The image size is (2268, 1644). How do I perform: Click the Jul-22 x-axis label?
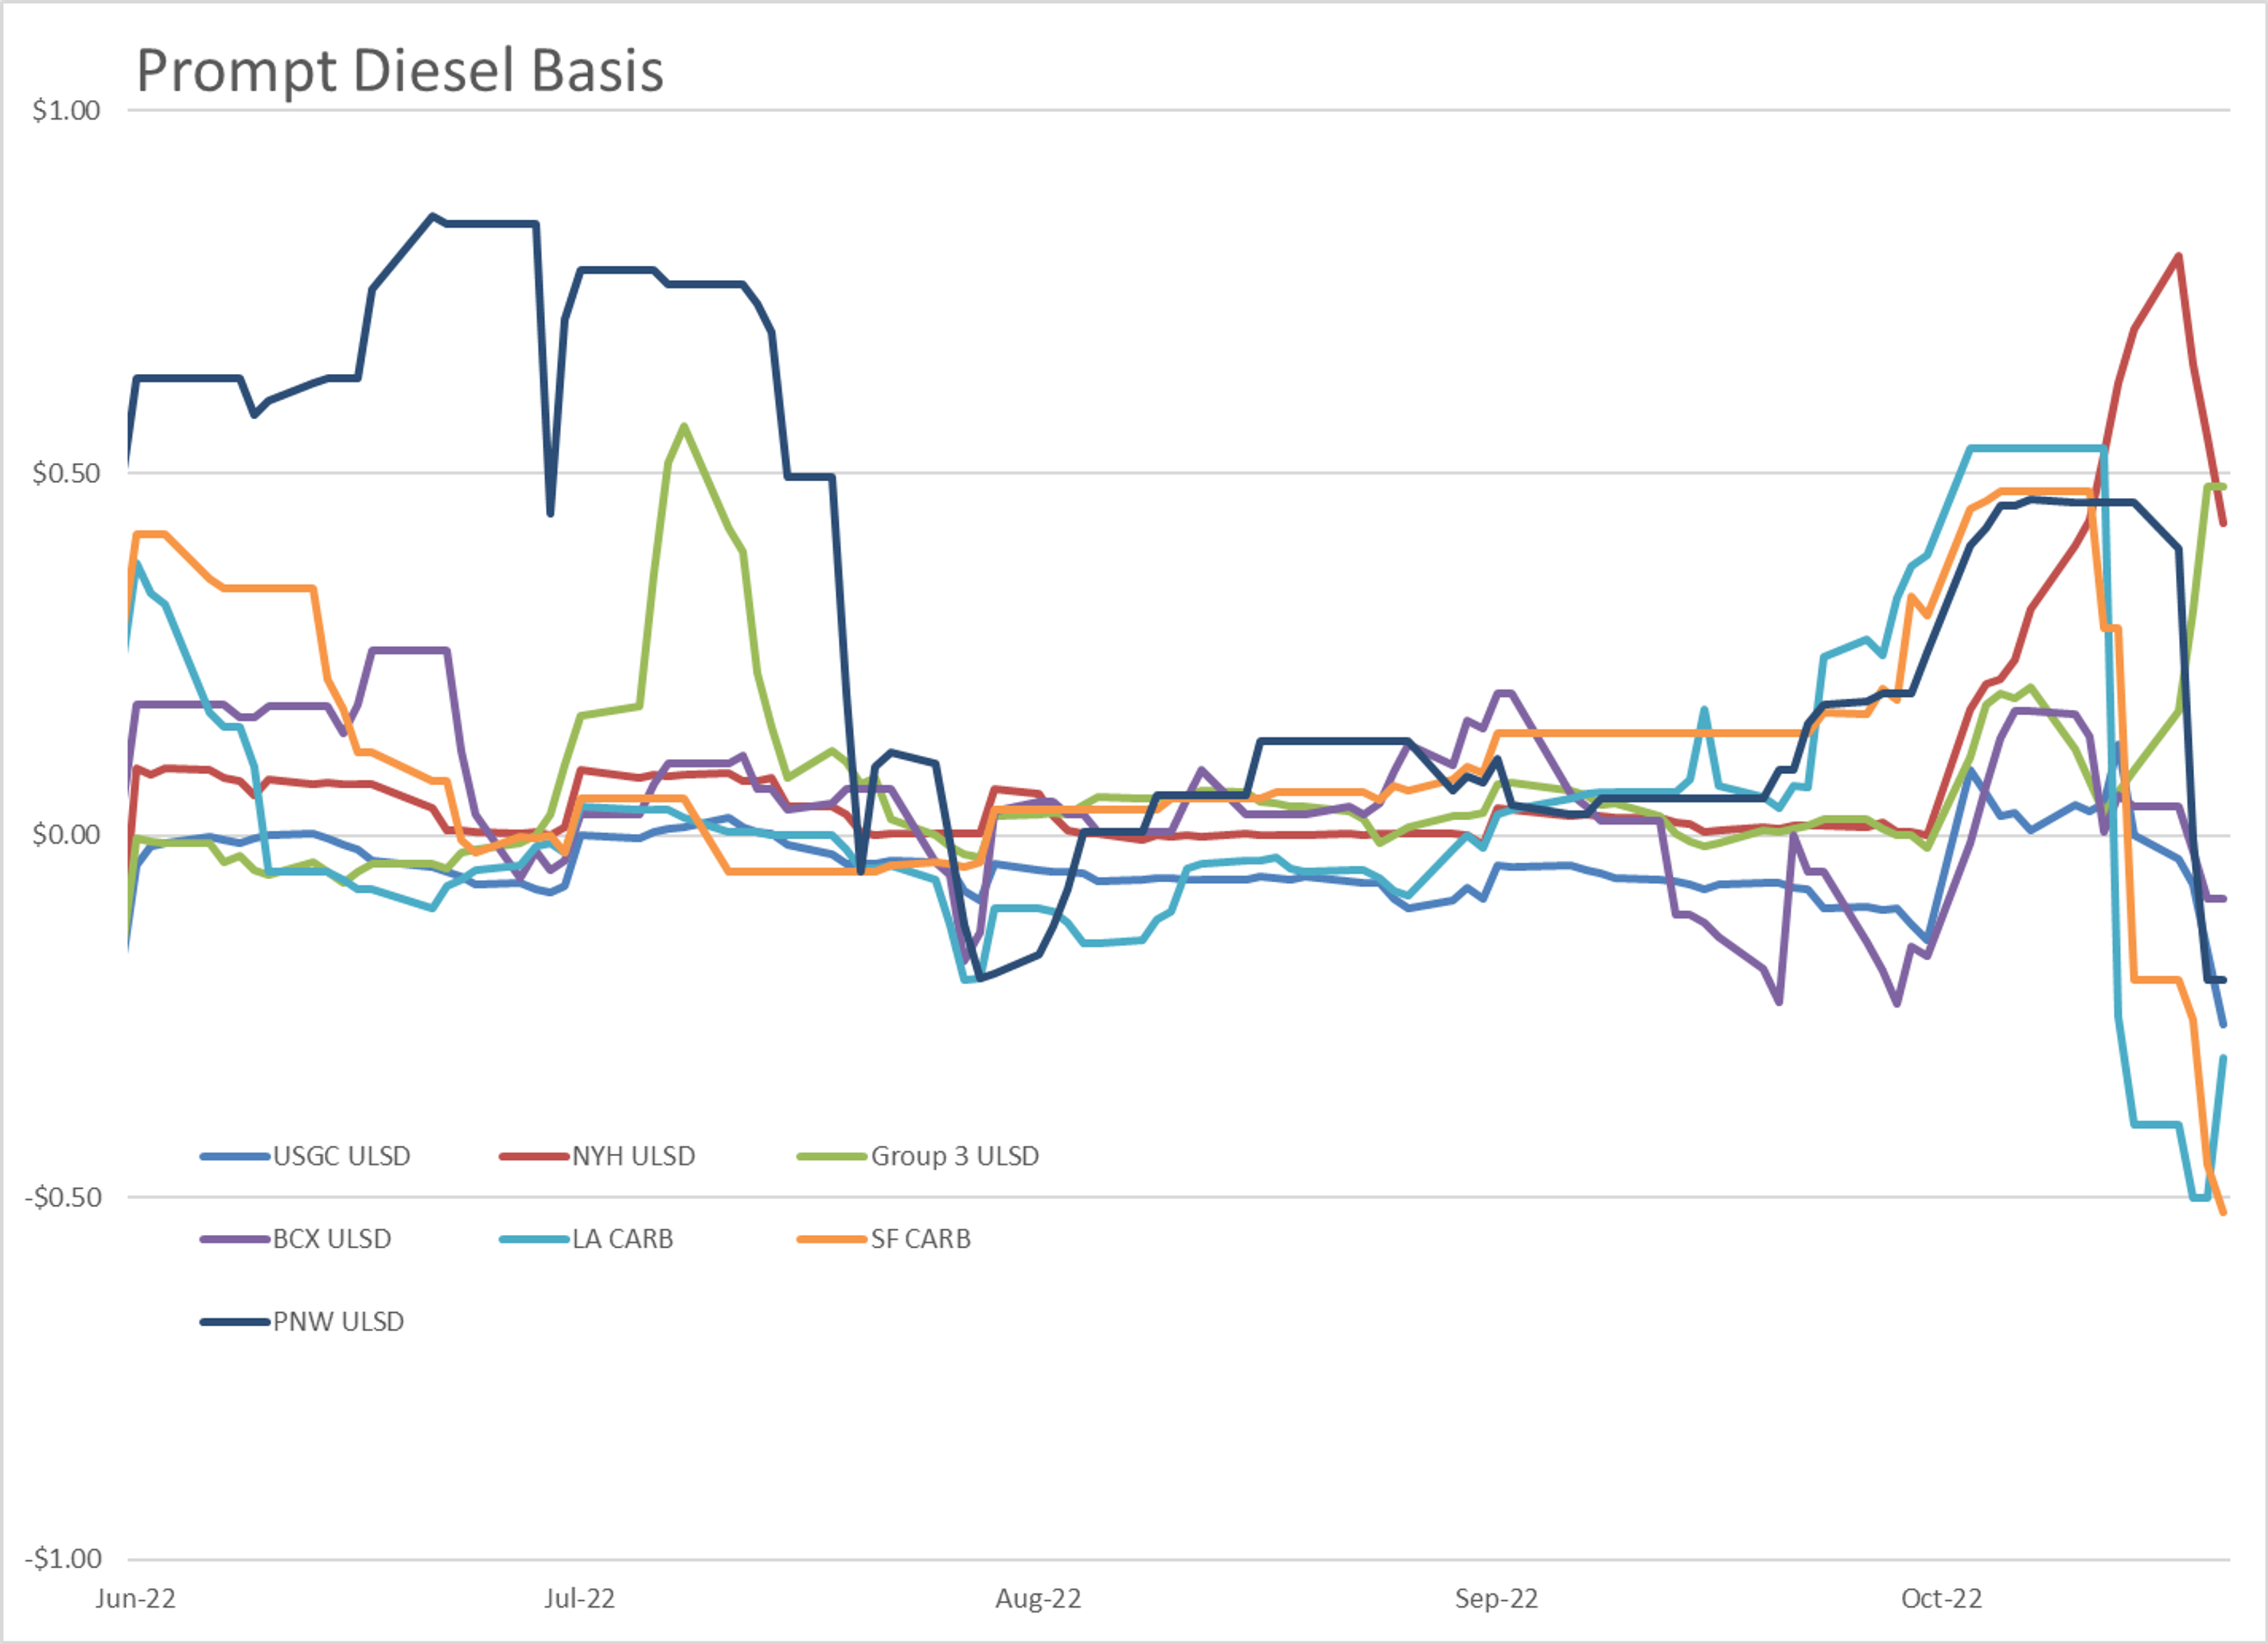coord(579,1599)
